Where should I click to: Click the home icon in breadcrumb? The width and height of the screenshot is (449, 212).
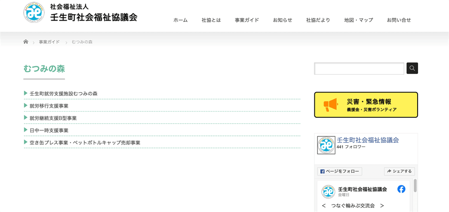tap(26, 42)
